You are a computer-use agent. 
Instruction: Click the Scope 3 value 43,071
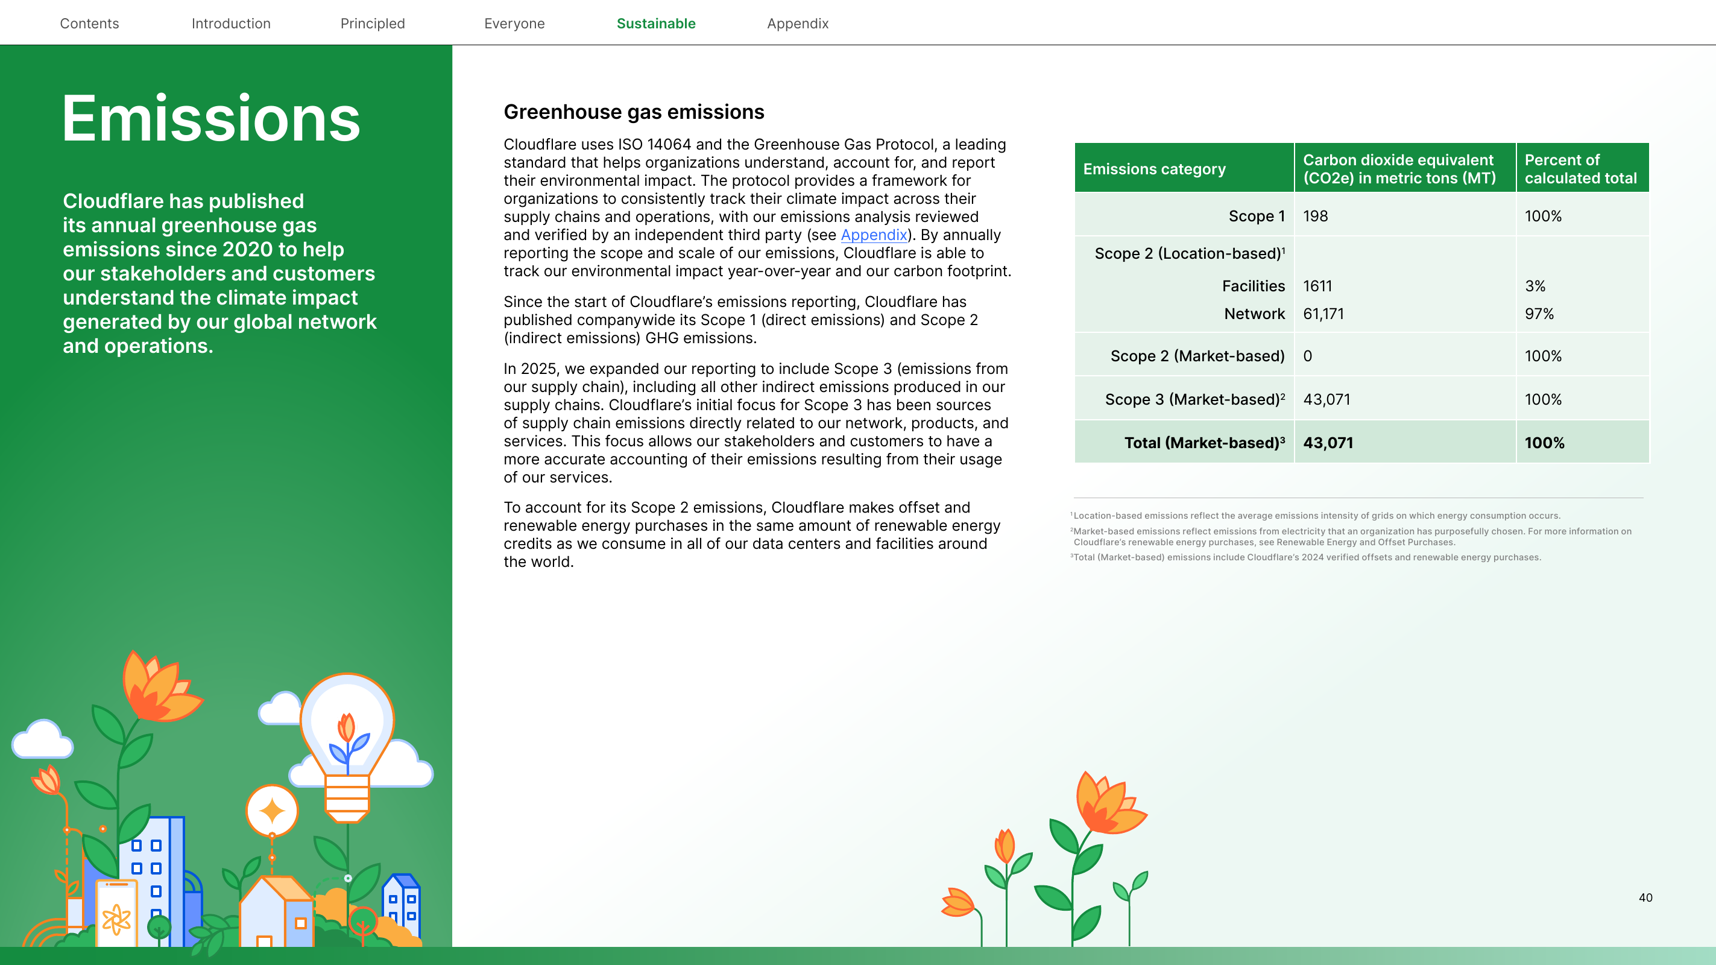click(1326, 399)
